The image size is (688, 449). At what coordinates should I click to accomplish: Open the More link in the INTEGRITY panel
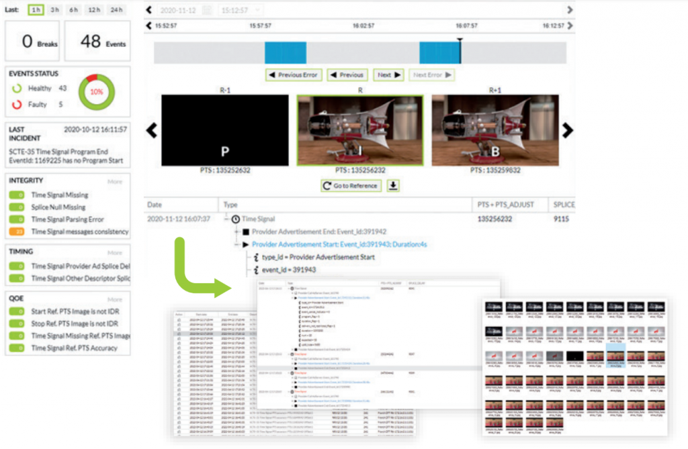[115, 181]
